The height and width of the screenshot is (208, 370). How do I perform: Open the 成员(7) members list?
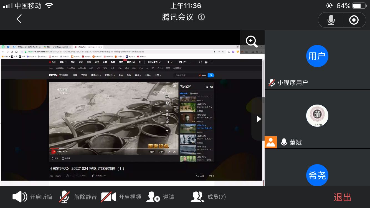pyautogui.click(x=208, y=197)
